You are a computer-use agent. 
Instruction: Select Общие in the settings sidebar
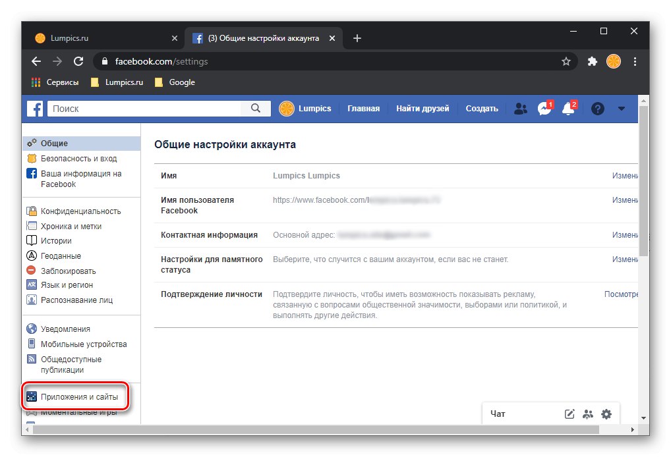81,143
